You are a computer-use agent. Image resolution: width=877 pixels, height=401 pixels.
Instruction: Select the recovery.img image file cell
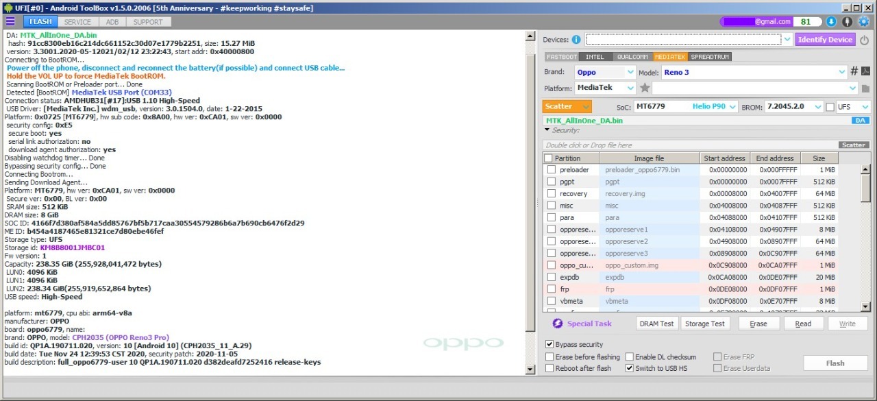pos(650,194)
